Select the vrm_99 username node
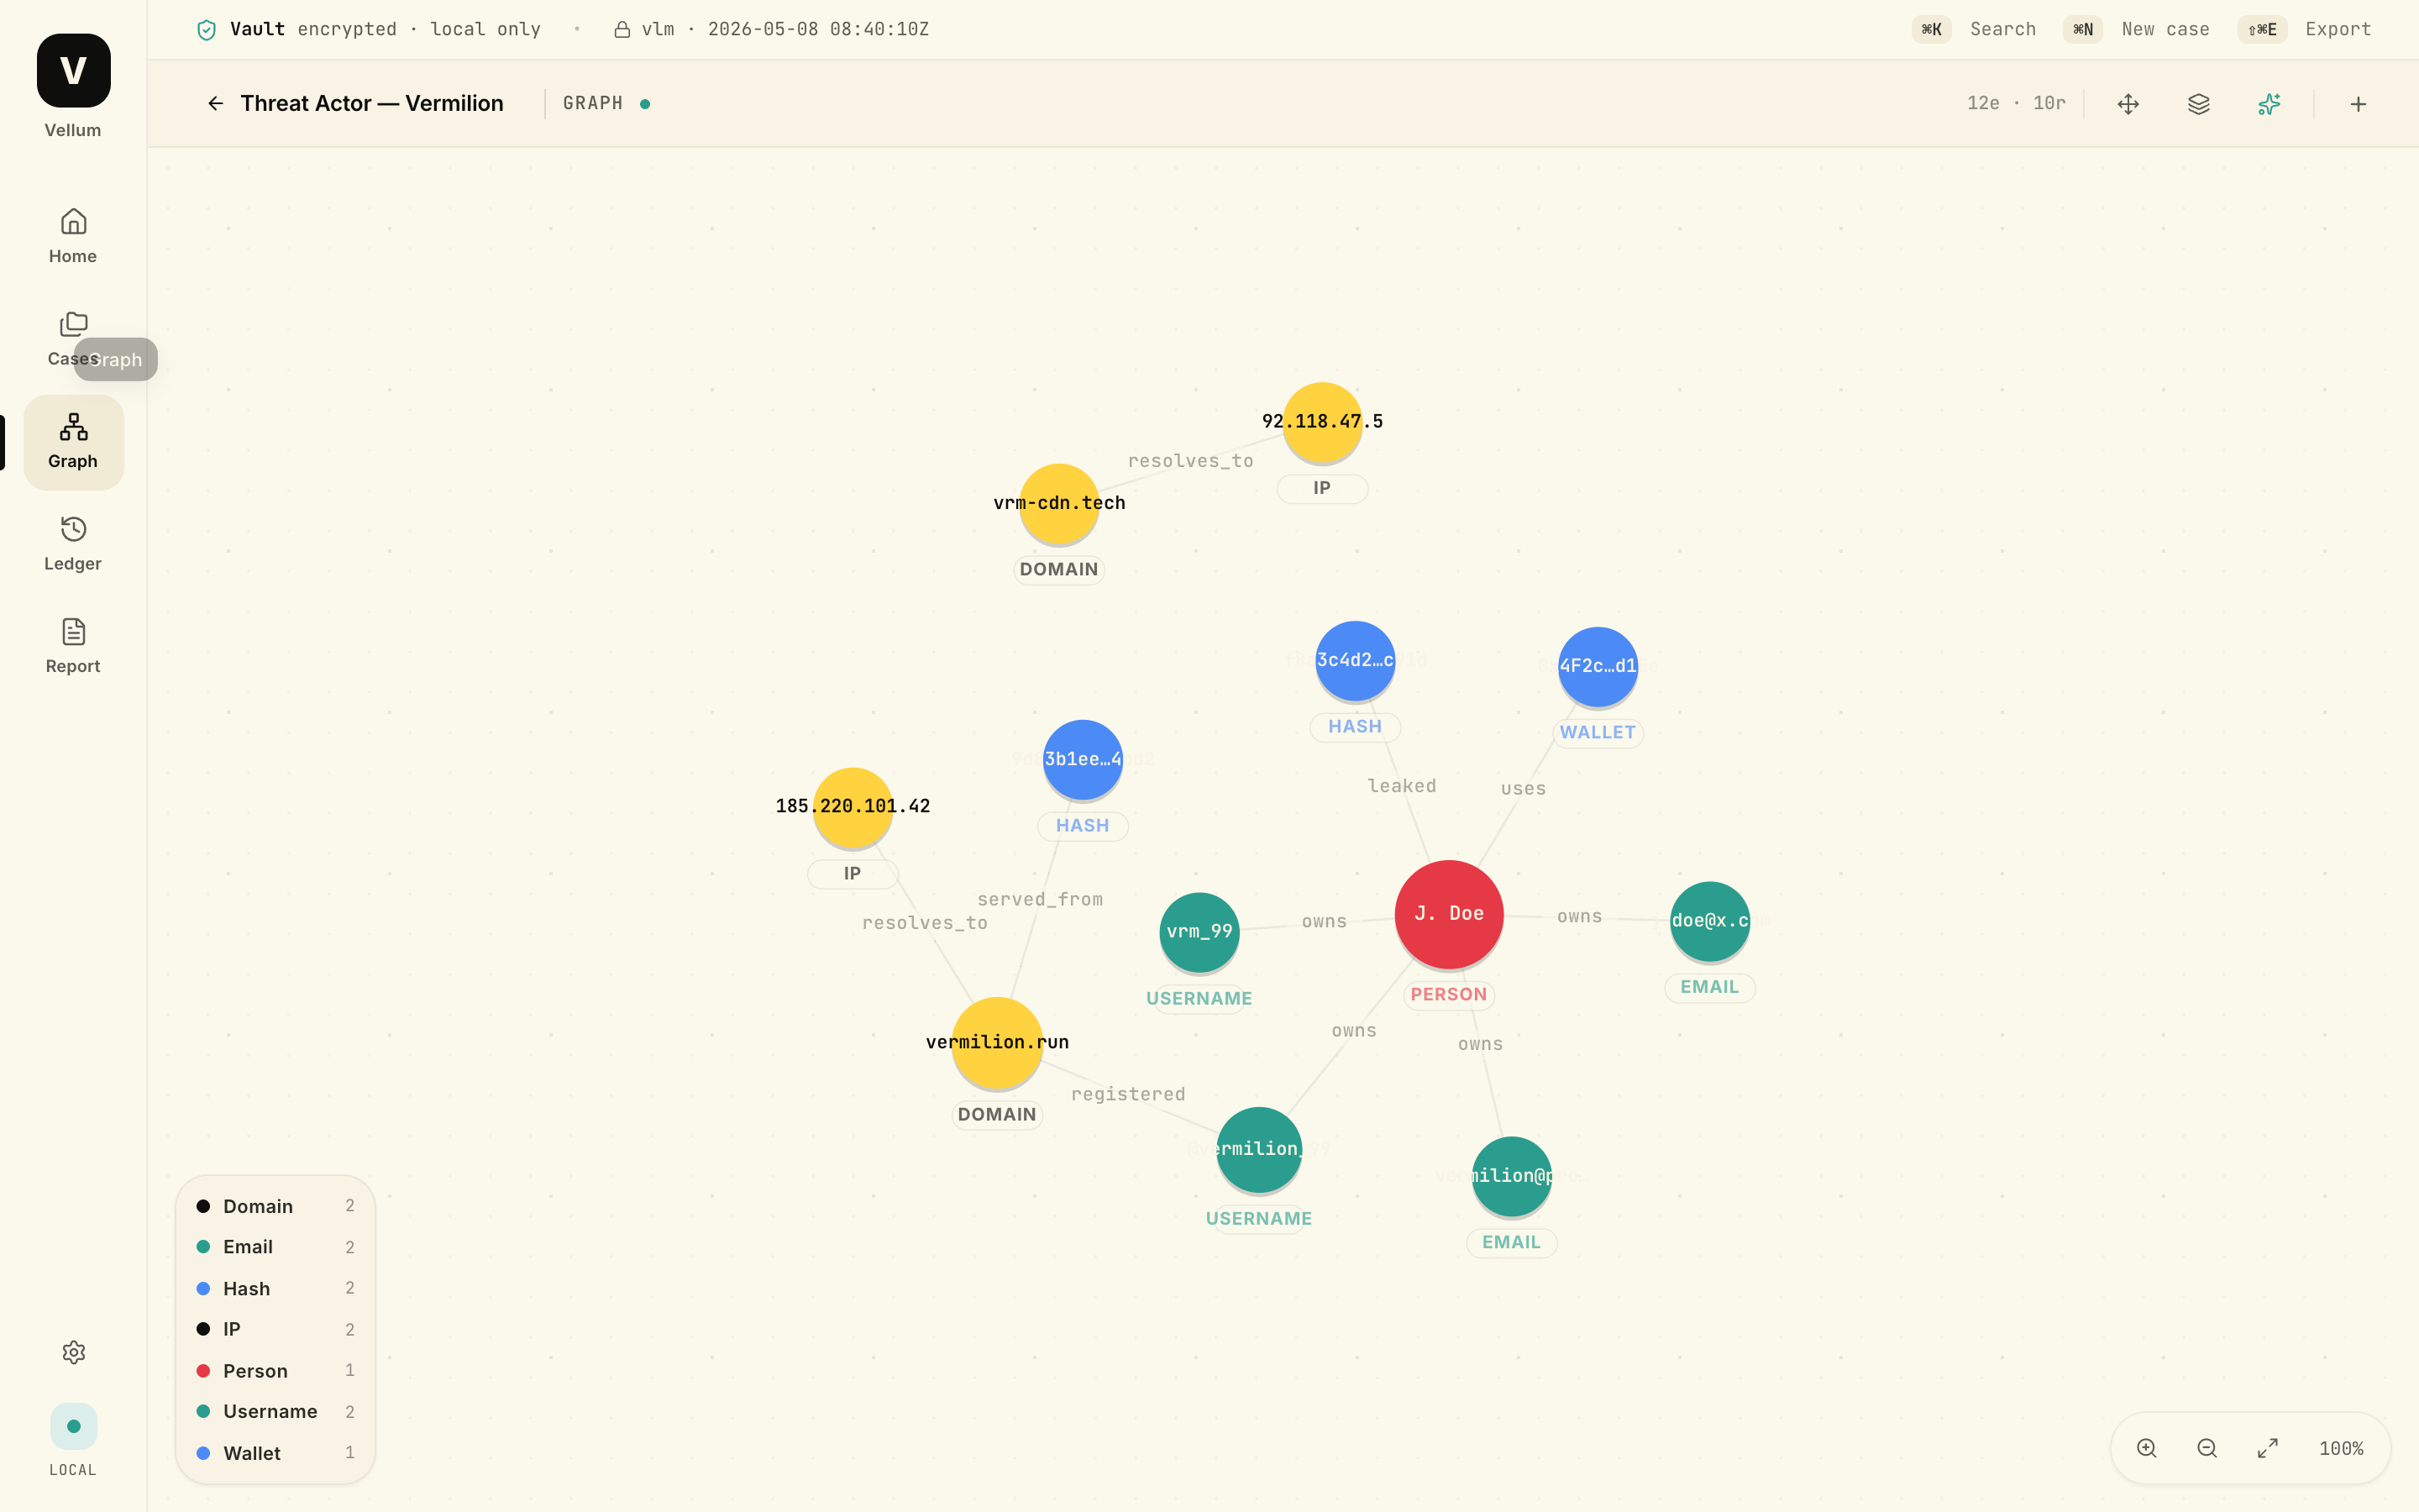2419x1512 pixels. tap(1199, 932)
